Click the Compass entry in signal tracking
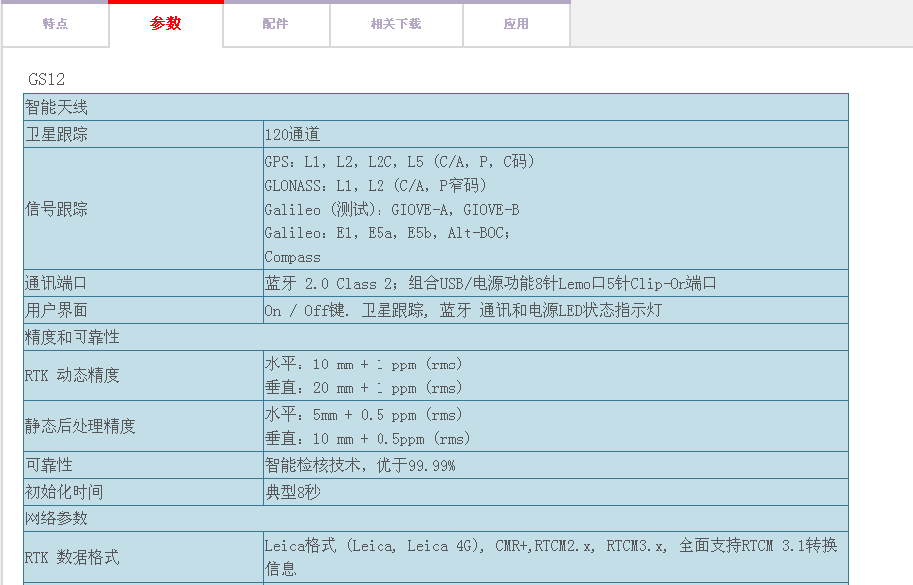Viewport: 913px width, 585px height. click(292, 257)
